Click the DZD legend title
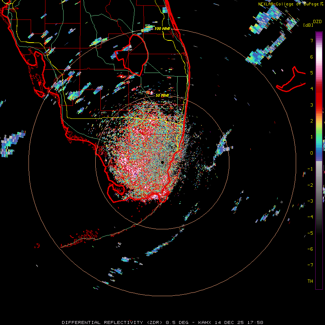Screen dimensions: 325x325 [x=317, y=22]
